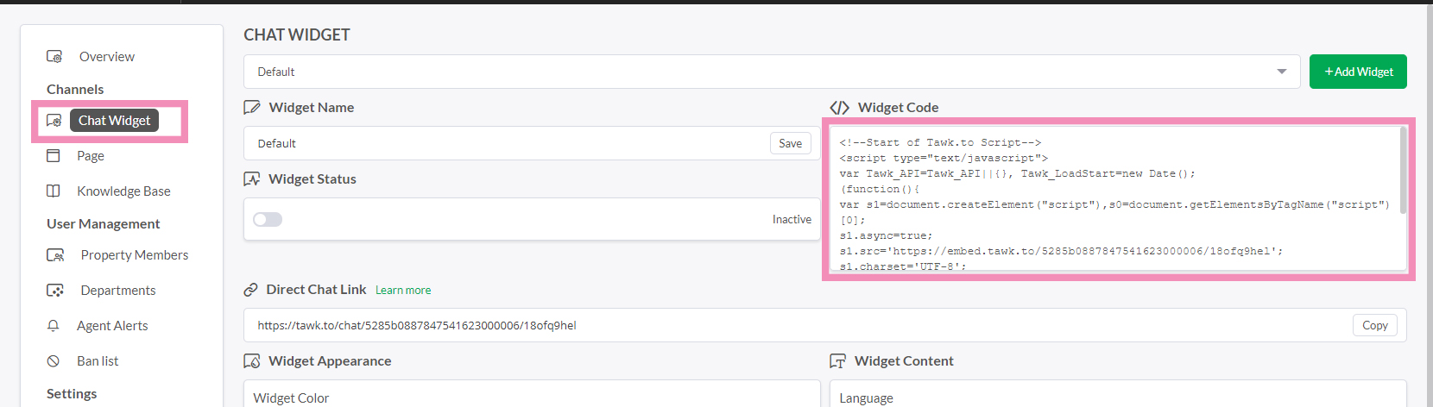Toggle the Widget Status switch
1433x407 pixels.
point(268,219)
